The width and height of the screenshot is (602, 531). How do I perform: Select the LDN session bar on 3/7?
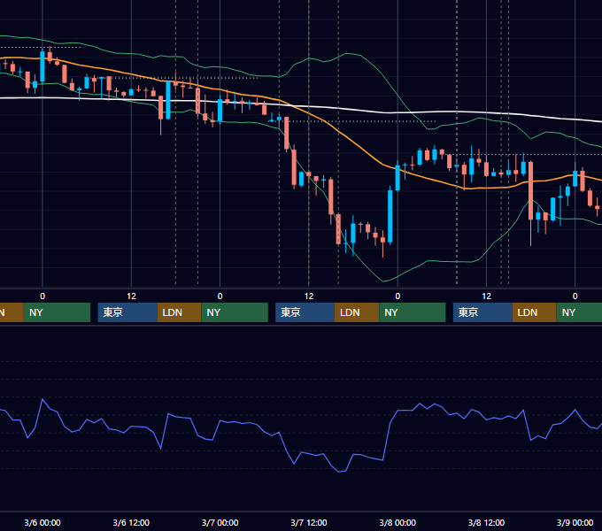pyautogui.click(x=357, y=312)
